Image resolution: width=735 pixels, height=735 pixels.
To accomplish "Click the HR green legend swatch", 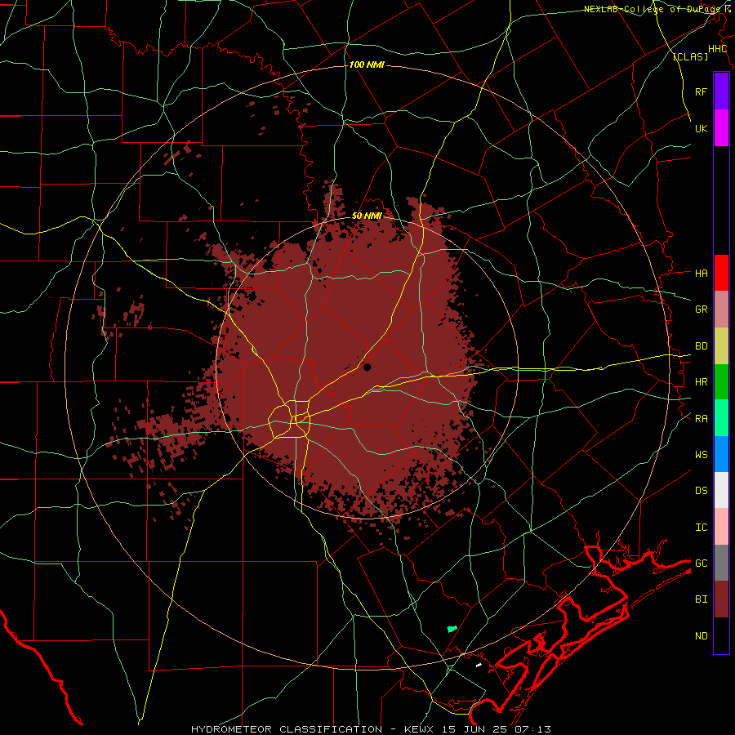I will (x=721, y=382).
